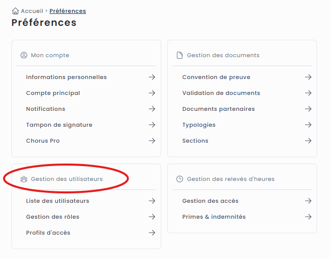Open the Accueil breadcrumb link
This screenshot has width=330, height=258.
point(32,11)
